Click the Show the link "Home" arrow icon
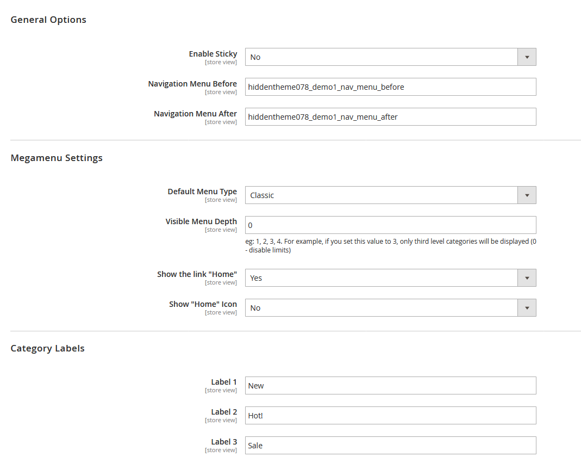Viewport: 581px width, 475px height. coord(527,277)
